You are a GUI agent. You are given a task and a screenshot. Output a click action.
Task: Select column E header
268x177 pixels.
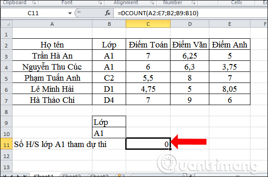230,24
